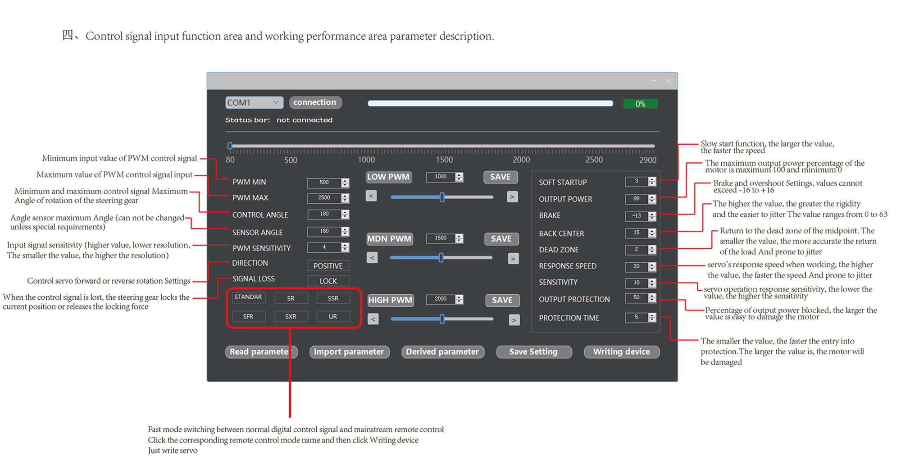Save the LOW PWM value
This screenshot has width=901, height=457.
click(x=500, y=177)
